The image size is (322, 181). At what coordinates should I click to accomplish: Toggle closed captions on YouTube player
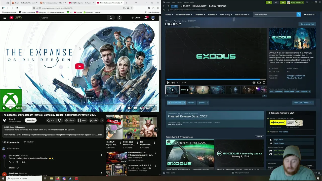tap(136, 108)
